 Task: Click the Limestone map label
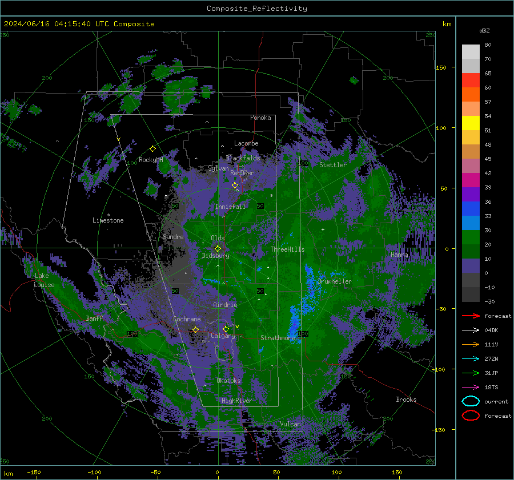[x=108, y=220]
